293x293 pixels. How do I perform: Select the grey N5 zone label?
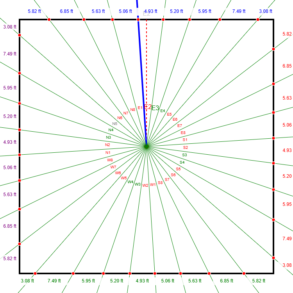115,124
